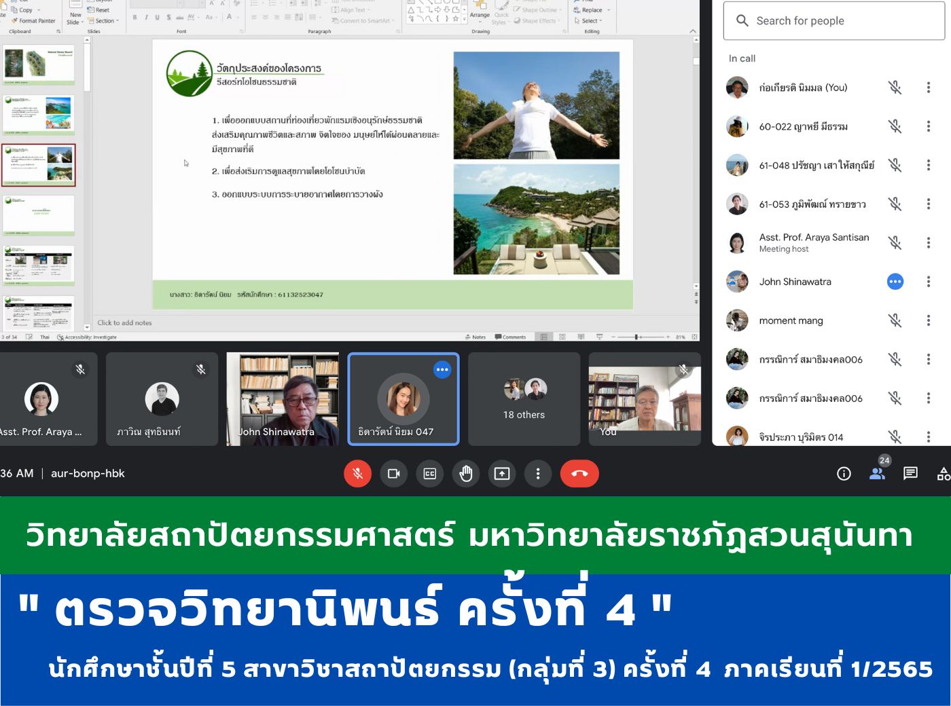This screenshot has width=951, height=706.
Task: Show the people panel with 24 badge
Action: pos(877,473)
